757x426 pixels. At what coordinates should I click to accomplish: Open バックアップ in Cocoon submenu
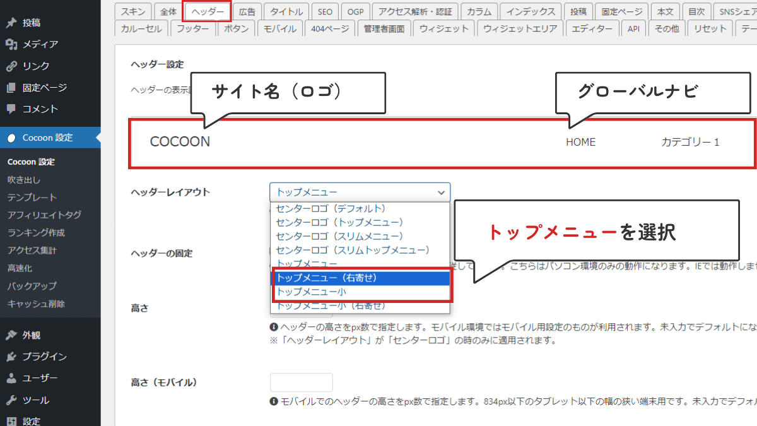[32, 286]
